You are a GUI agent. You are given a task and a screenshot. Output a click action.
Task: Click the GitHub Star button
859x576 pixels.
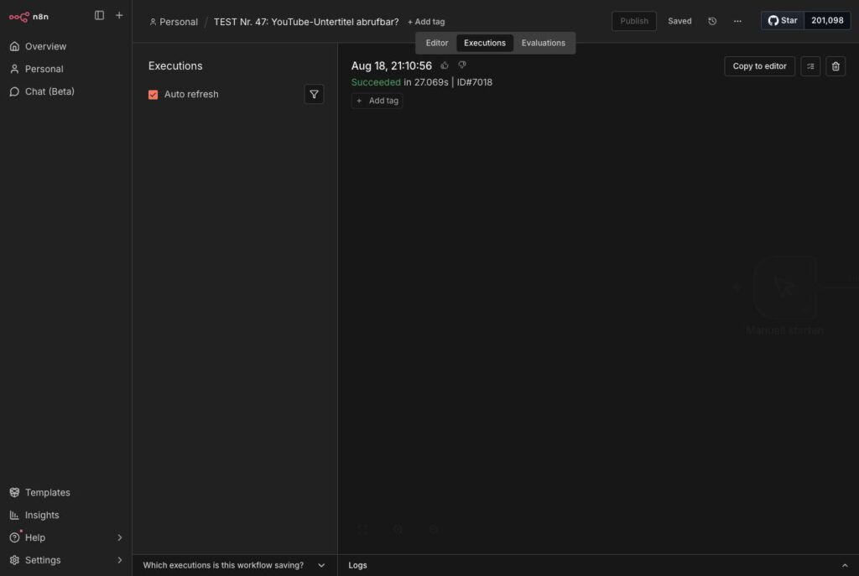click(x=783, y=21)
